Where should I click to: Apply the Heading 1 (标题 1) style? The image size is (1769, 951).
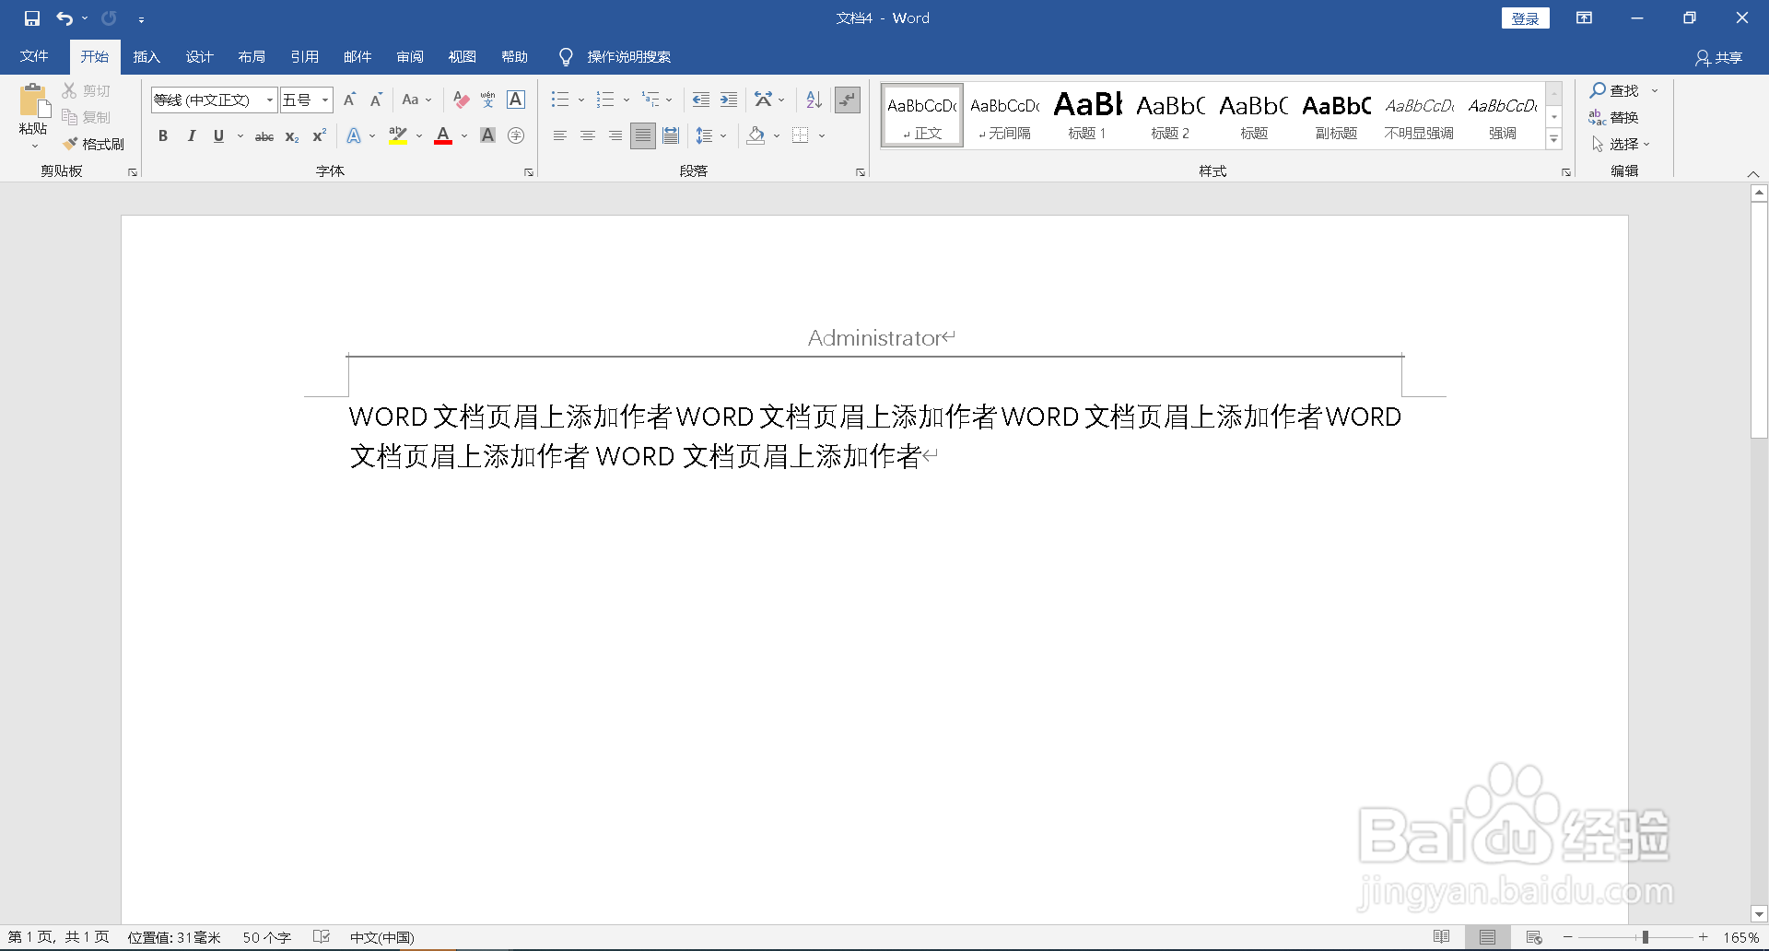point(1087,115)
